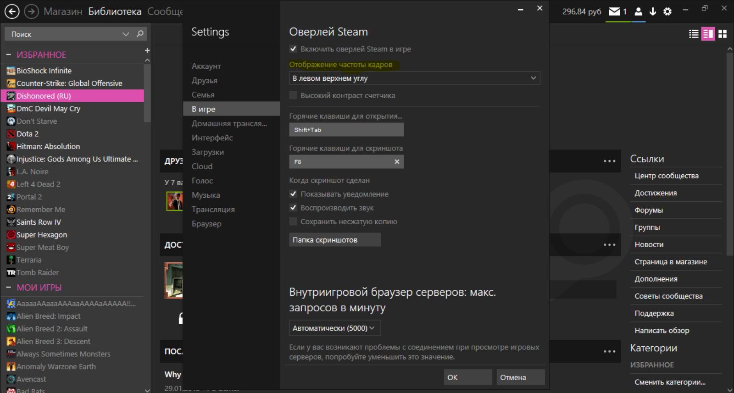Screen dimensions: 734x393
Task: Switch library to detail view icon
Action: tap(708, 33)
